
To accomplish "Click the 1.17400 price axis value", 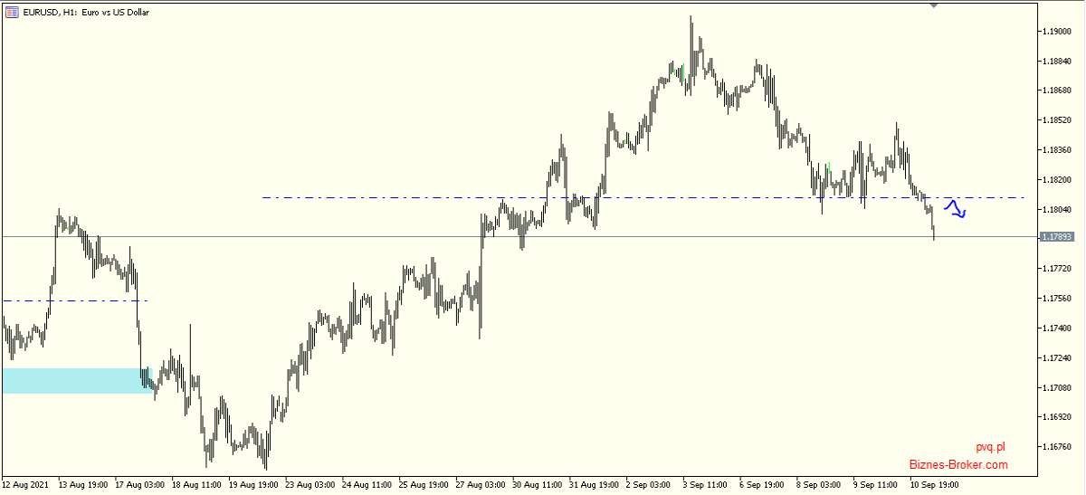I will (x=1056, y=328).
